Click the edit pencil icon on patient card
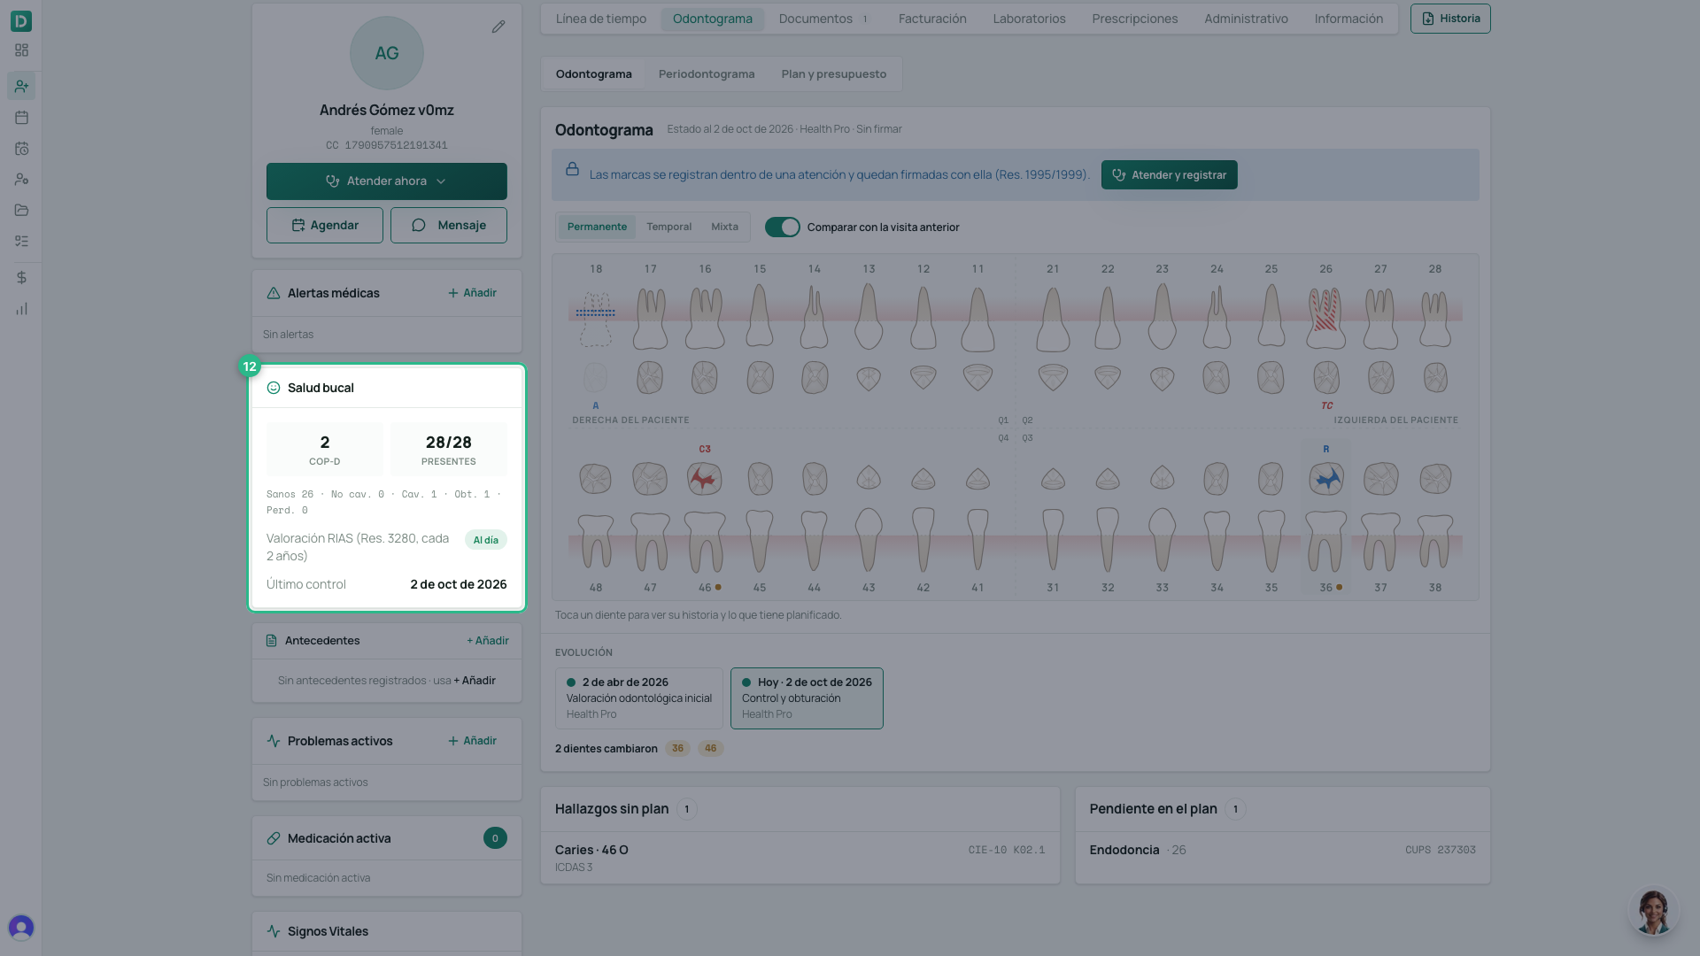This screenshot has width=1700, height=956. [498, 27]
